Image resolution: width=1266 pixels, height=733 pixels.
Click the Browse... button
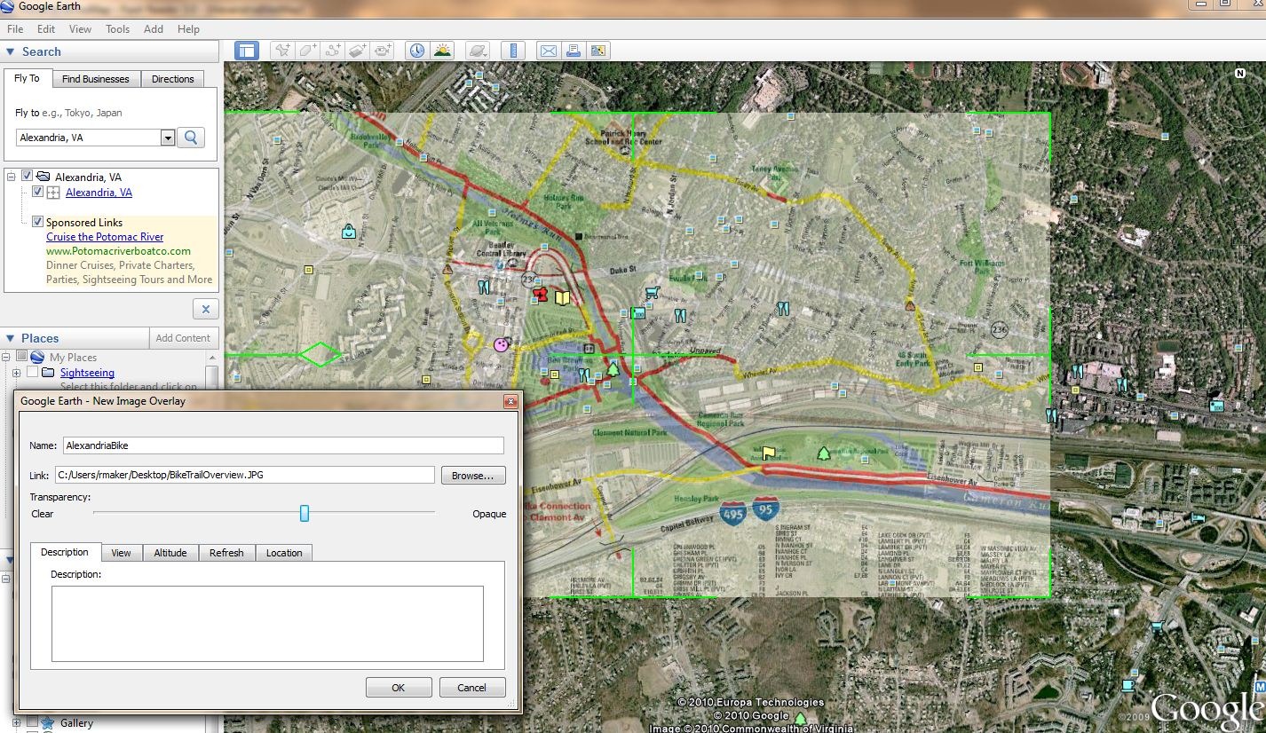point(473,476)
